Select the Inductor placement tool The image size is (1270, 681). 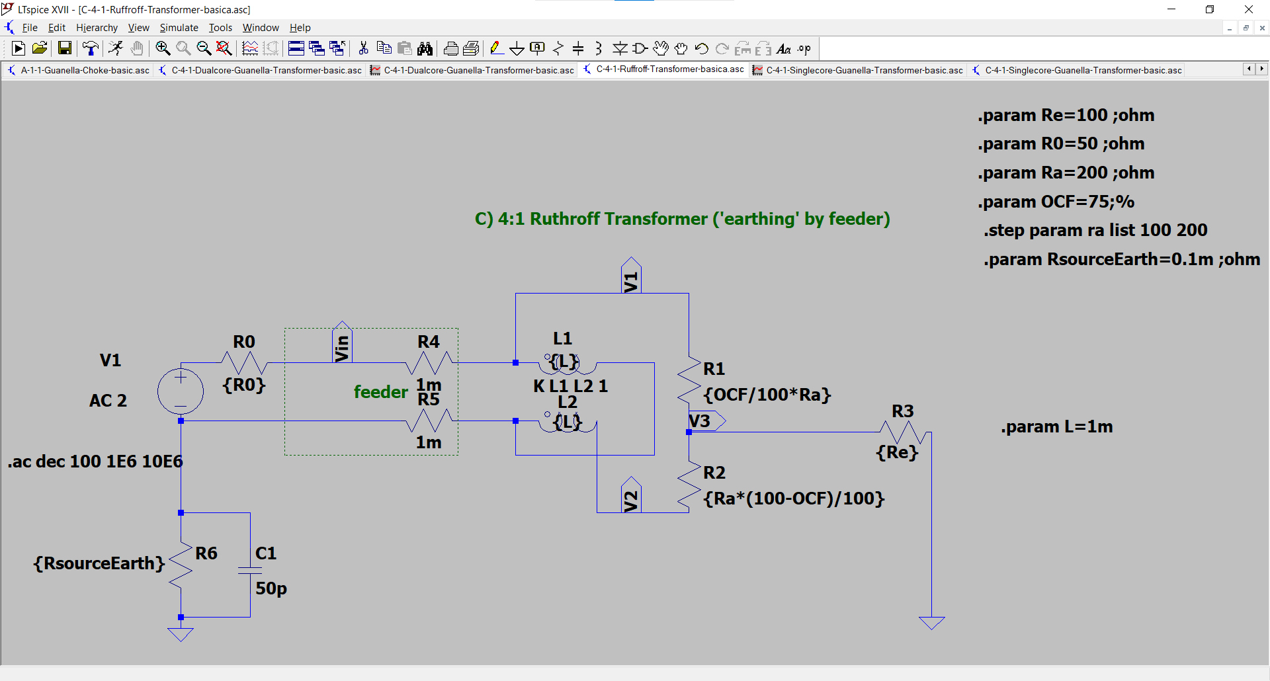599,48
